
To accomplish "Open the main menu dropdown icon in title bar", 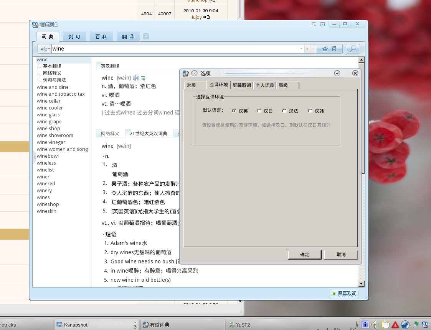I will pyautogui.click(x=323, y=24).
